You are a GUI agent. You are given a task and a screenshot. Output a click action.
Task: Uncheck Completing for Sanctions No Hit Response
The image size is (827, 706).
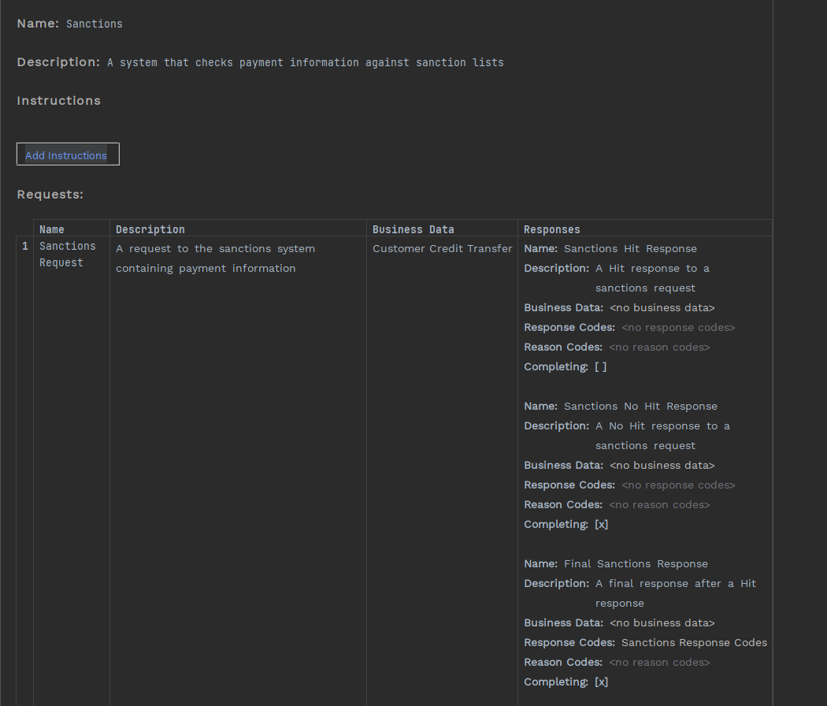point(601,525)
